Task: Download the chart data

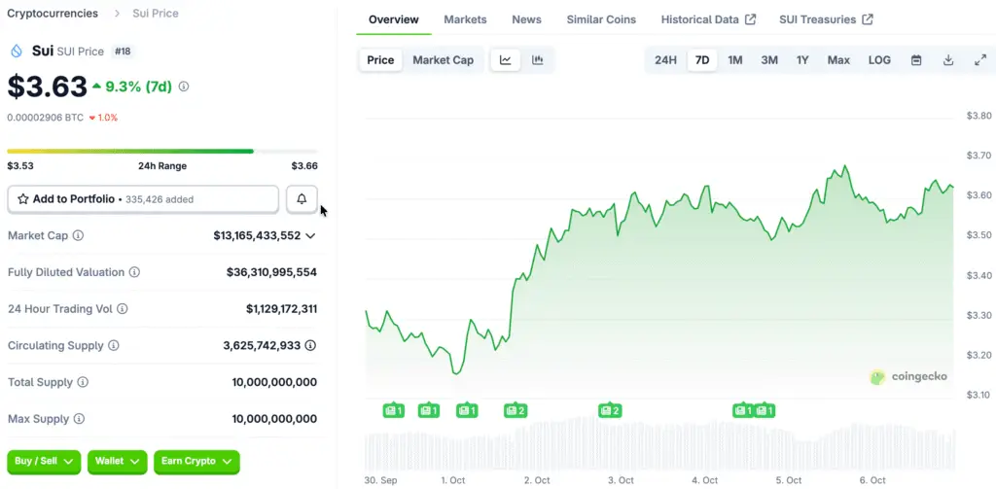Action: click(948, 60)
